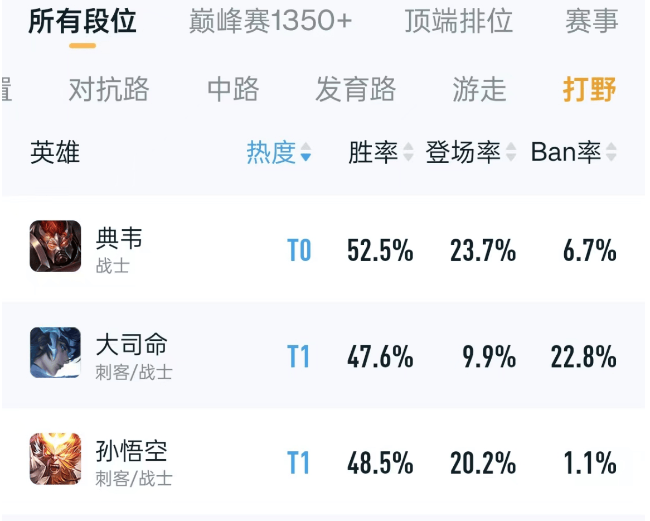
Task: Open 典韦 hero name entry
Action: pos(119,239)
